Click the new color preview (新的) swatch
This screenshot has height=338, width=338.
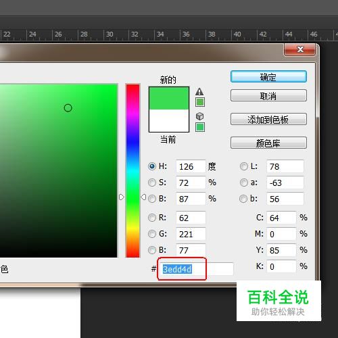pos(169,98)
